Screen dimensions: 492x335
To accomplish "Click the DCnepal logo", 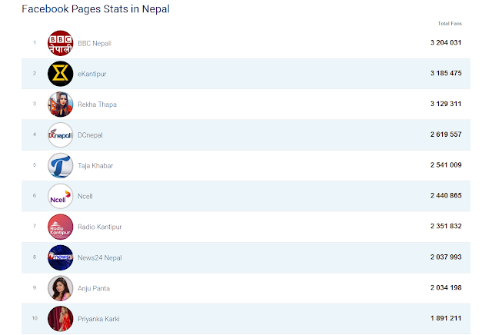I will [x=60, y=135].
